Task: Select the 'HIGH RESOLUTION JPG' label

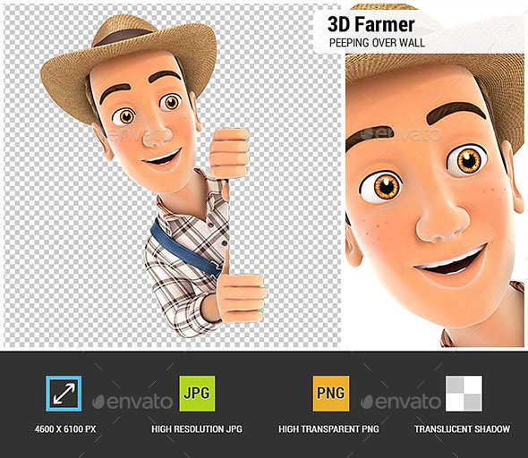Action: (197, 429)
